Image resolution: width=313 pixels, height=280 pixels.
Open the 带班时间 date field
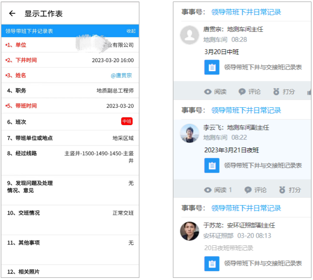[120, 106]
